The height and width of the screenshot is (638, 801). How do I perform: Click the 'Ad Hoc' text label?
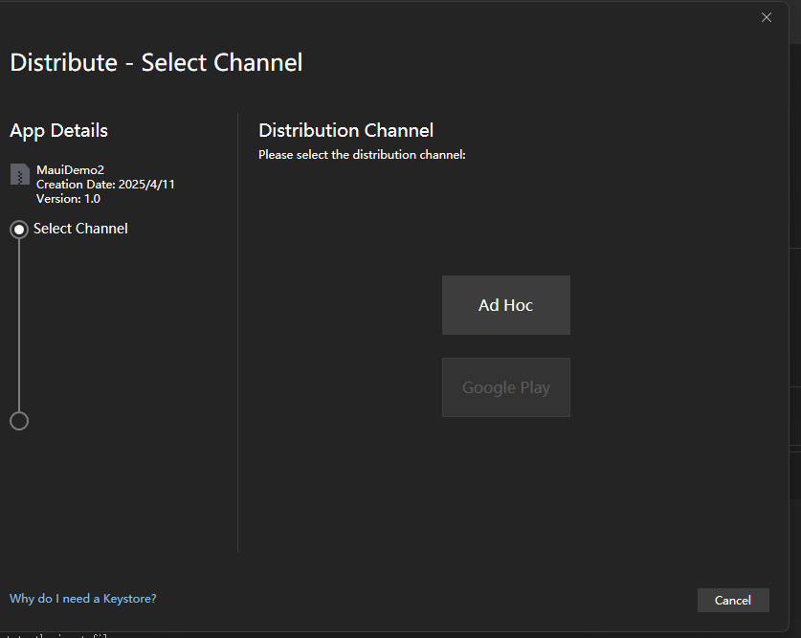coord(505,305)
